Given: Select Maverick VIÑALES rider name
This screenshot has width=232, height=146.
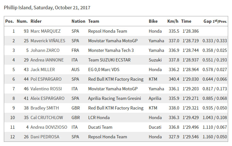Looking at the screenshot, I should [x=48, y=41].
